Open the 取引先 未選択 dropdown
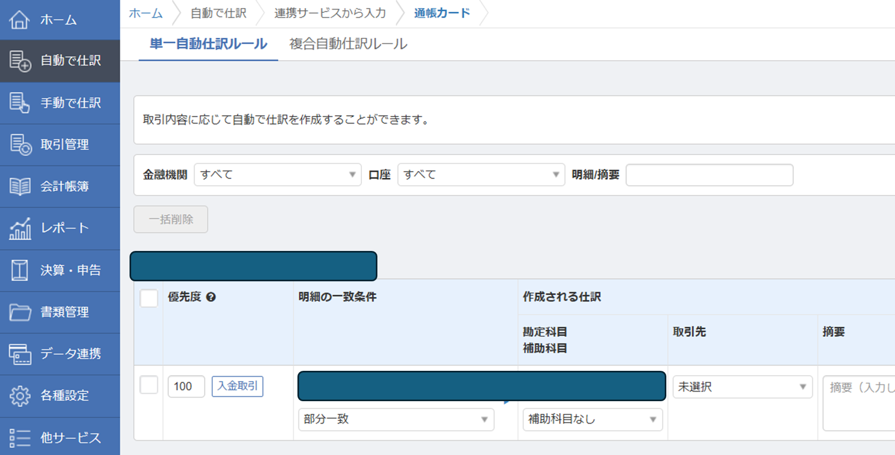Viewport: 895px width, 455px height. click(742, 387)
